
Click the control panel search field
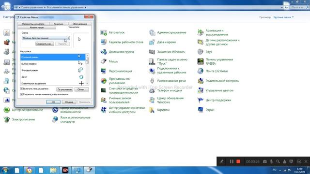(299, 7)
